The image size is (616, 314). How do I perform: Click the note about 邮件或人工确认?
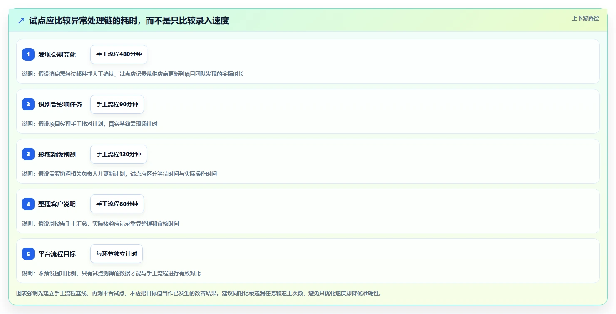pyautogui.click(x=133, y=74)
